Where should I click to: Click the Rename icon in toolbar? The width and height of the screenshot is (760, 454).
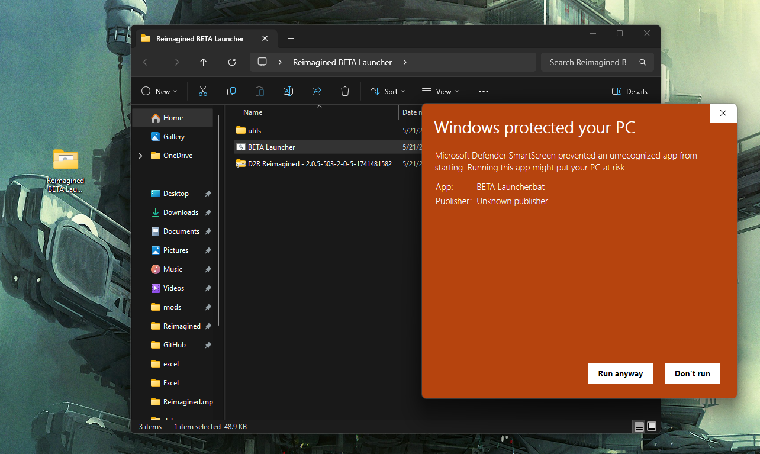pyautogui.click(x=288, y=91)
